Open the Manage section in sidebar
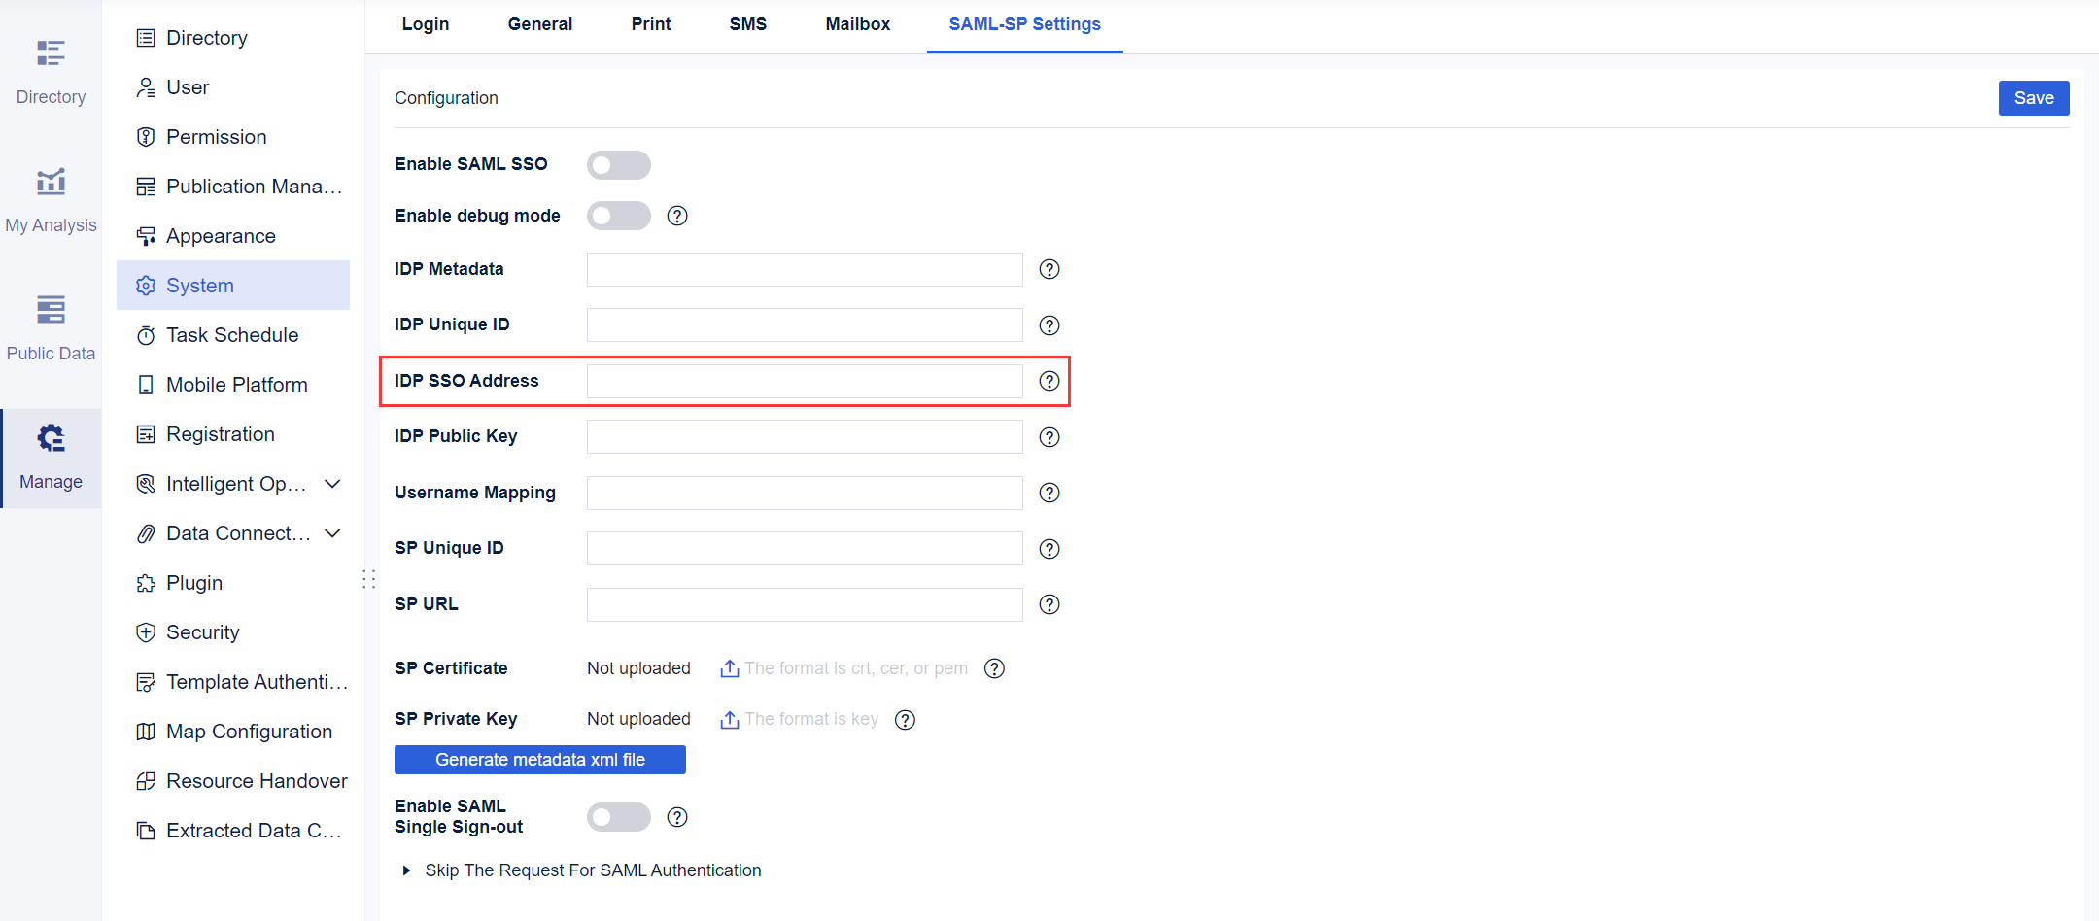Image resolution: width=2099 pixels, height=921 pixels. click(x=51, y=457)
